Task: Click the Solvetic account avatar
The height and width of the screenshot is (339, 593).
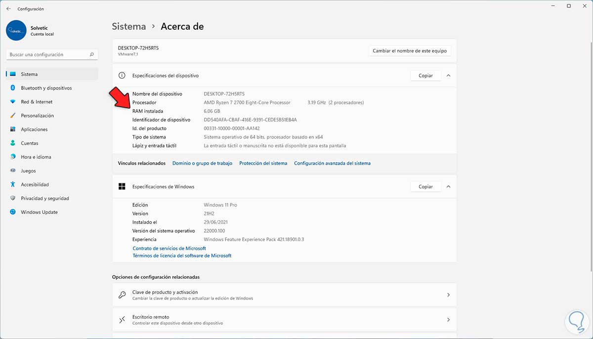Action: tap(16, 30)
